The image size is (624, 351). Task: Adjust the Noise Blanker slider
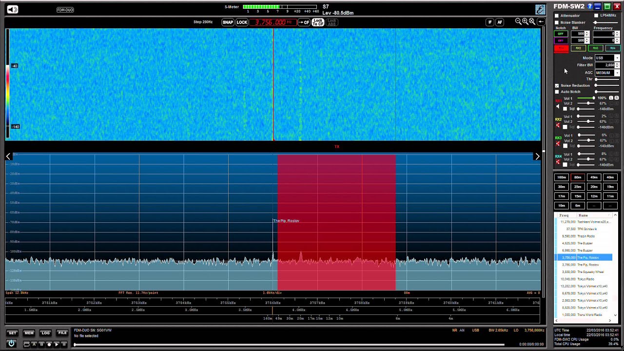coord(605,22)
